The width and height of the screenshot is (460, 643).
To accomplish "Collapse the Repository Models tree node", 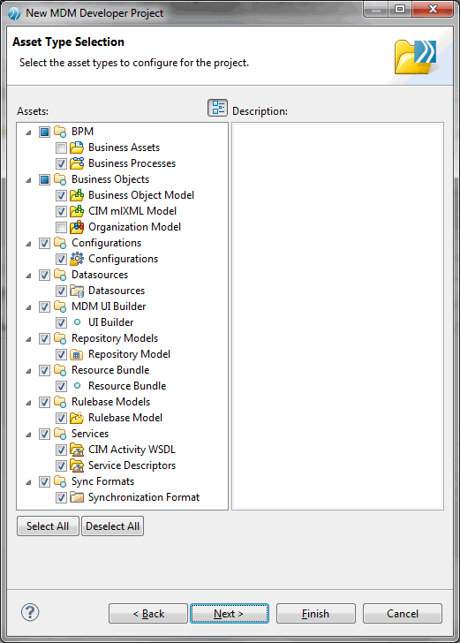I will pyautogui.click(x=28, y=339).
